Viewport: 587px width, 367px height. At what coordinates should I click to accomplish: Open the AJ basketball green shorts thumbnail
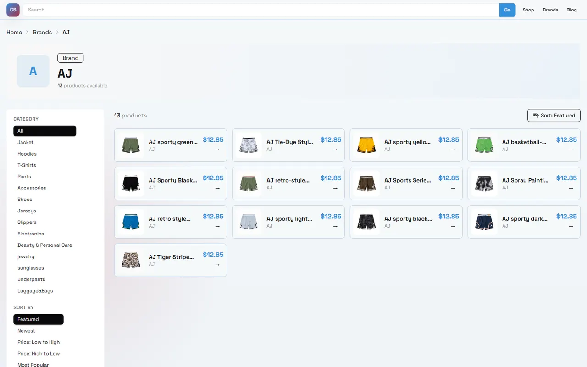coord(484,145)
